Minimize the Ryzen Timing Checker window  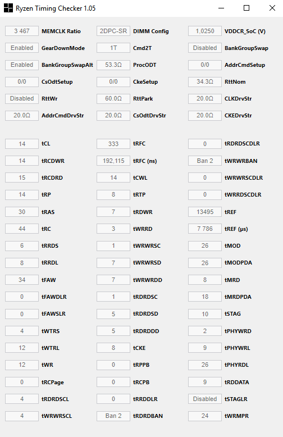point(221,8)
